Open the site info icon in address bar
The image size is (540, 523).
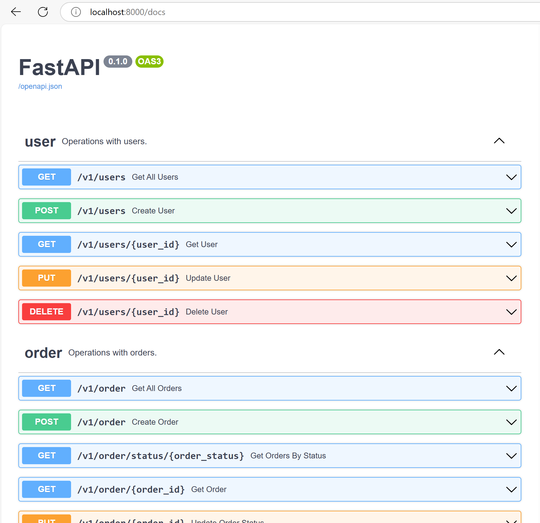click(76, 12)
